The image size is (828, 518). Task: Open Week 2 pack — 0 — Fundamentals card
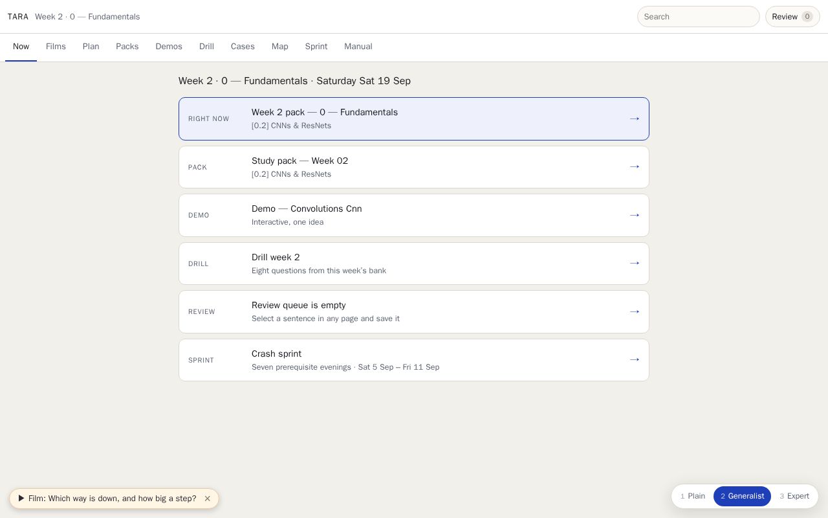[x=414, y=118]
